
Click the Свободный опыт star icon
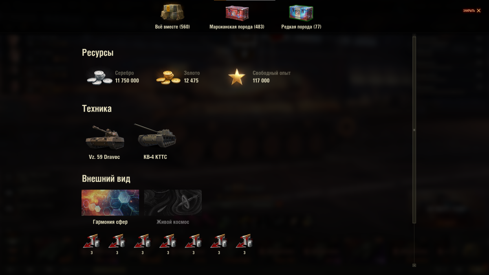pos(237,77)
